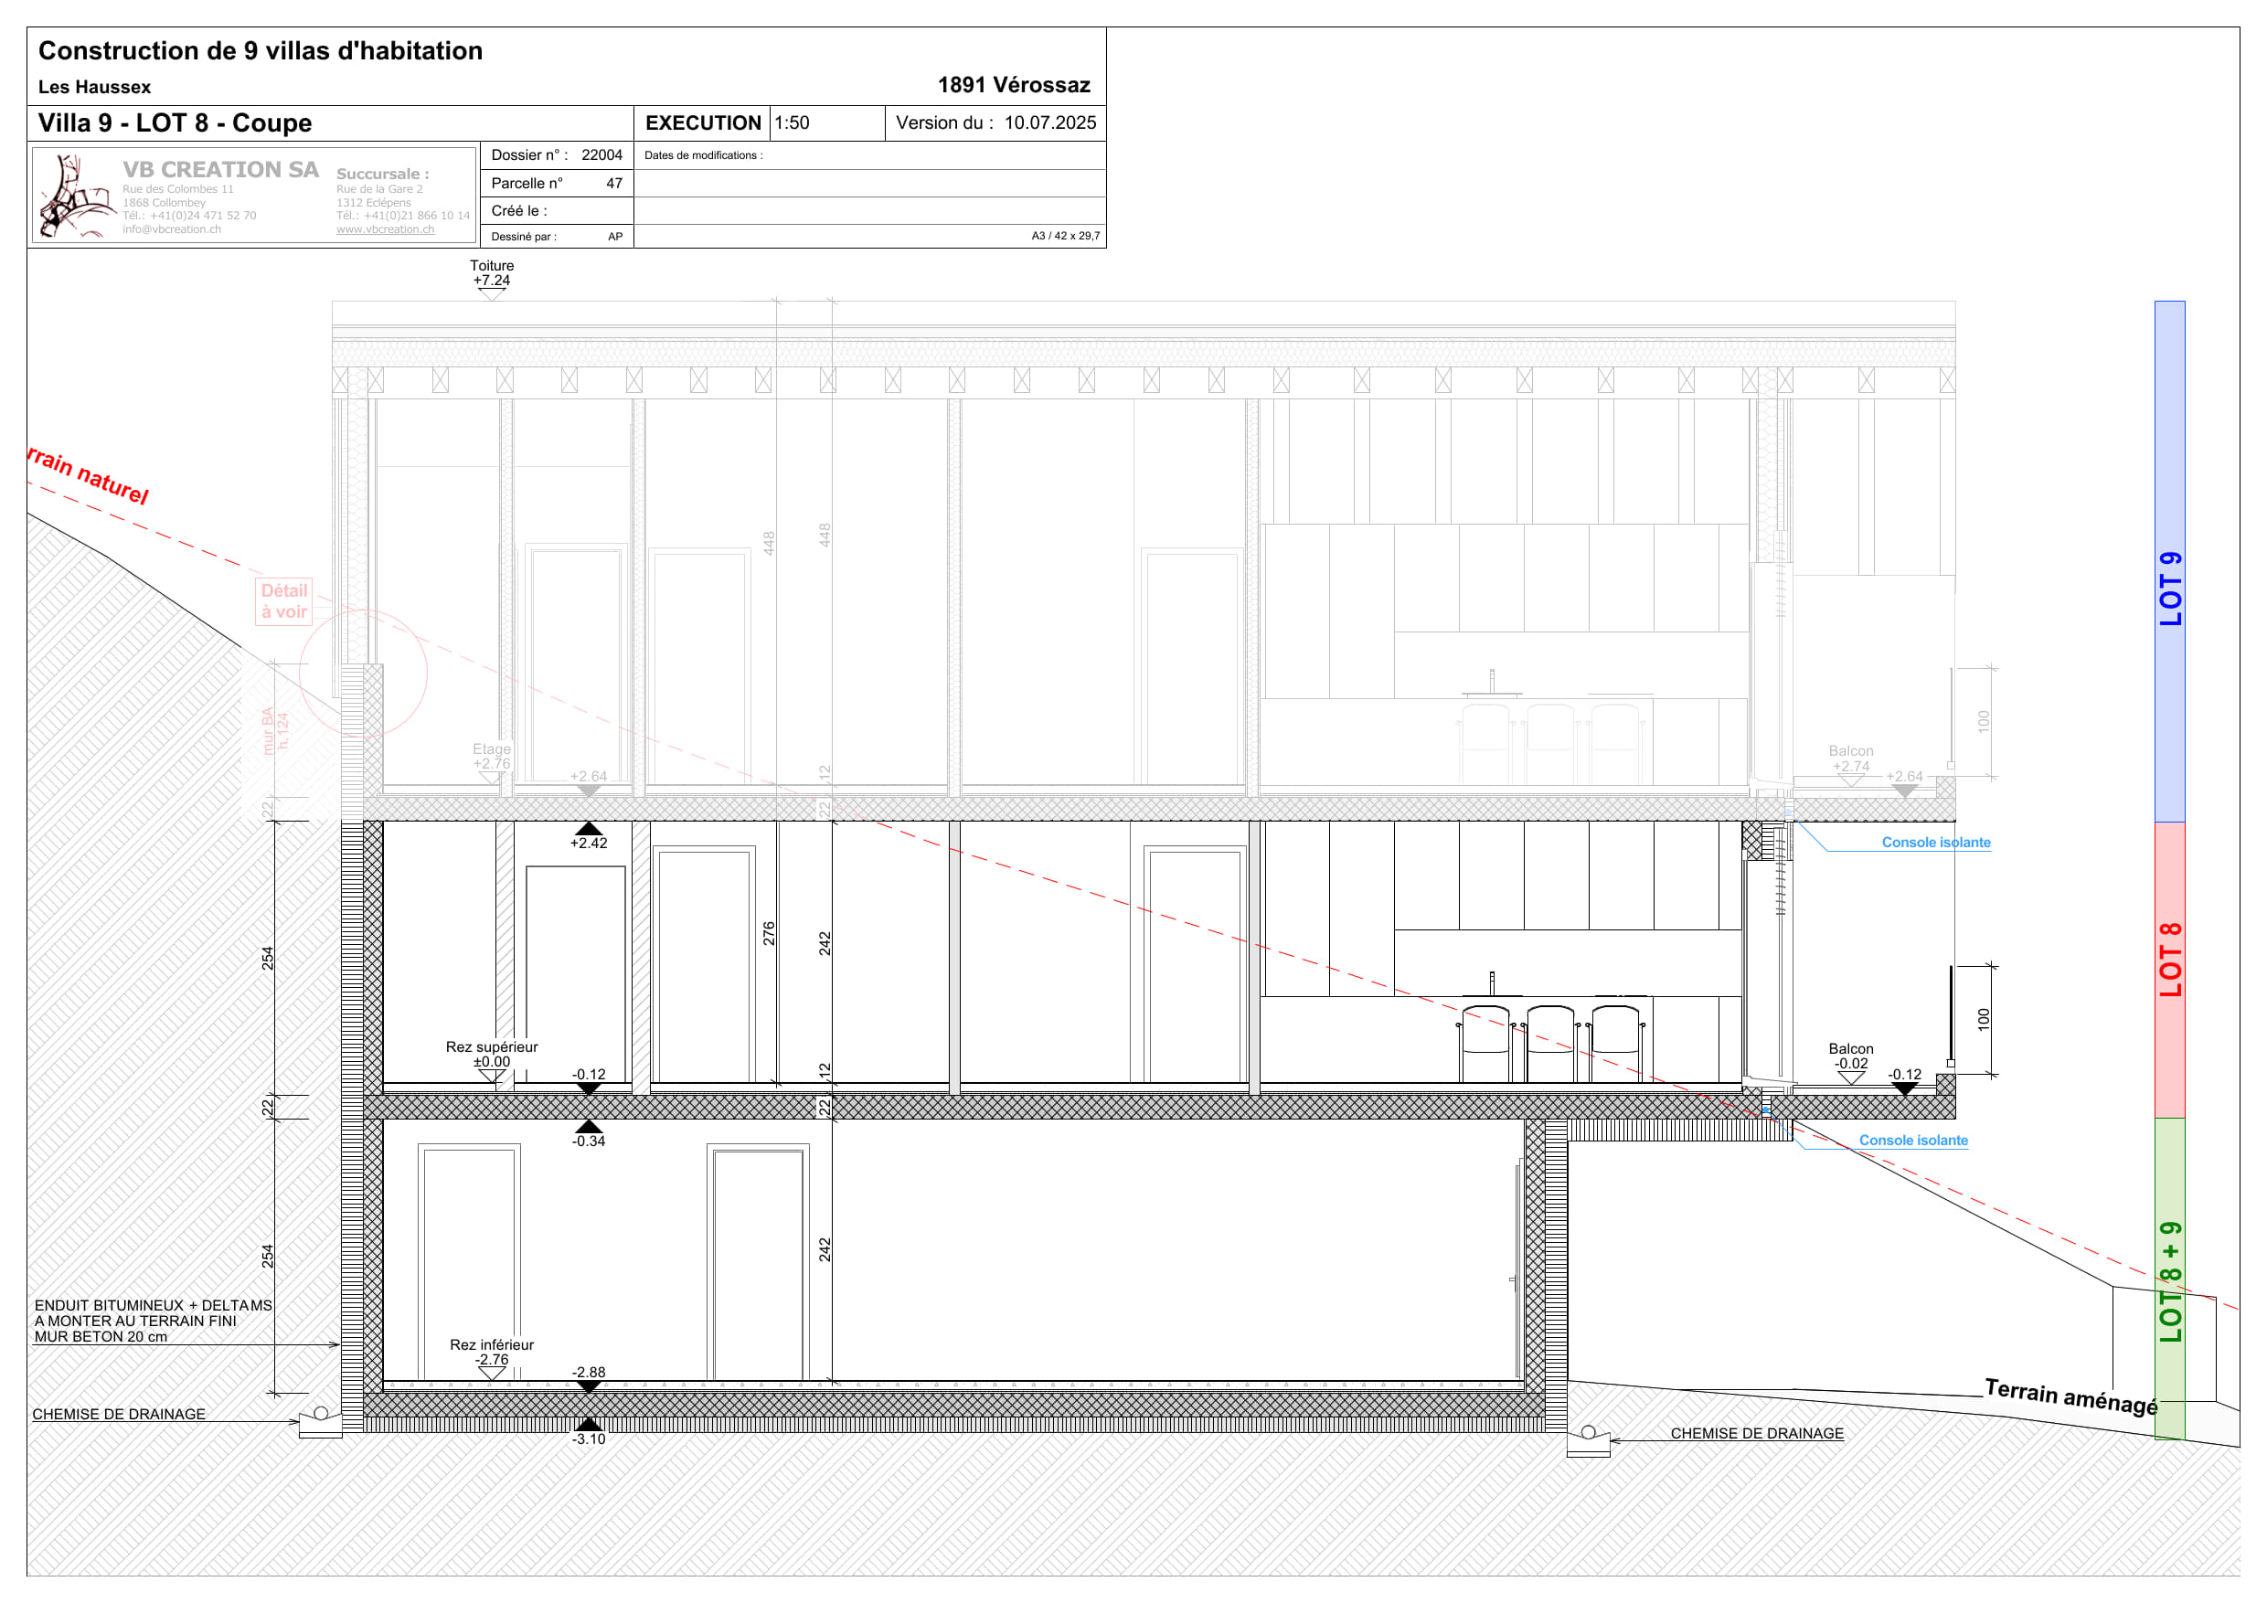The width and height of the screenshot is (2267, 1603).
Task: Click the EXECUTION title block cell
Action: (x=702, y=123)
